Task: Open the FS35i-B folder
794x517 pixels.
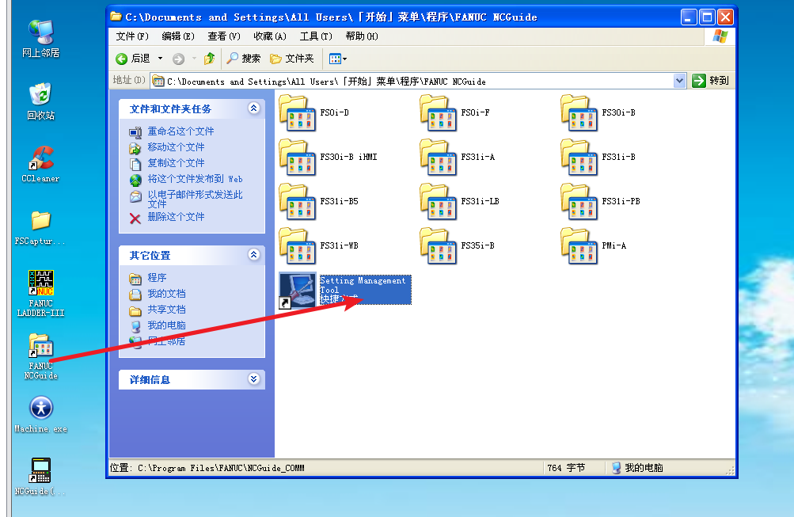Action: click(x=458, y=246)
